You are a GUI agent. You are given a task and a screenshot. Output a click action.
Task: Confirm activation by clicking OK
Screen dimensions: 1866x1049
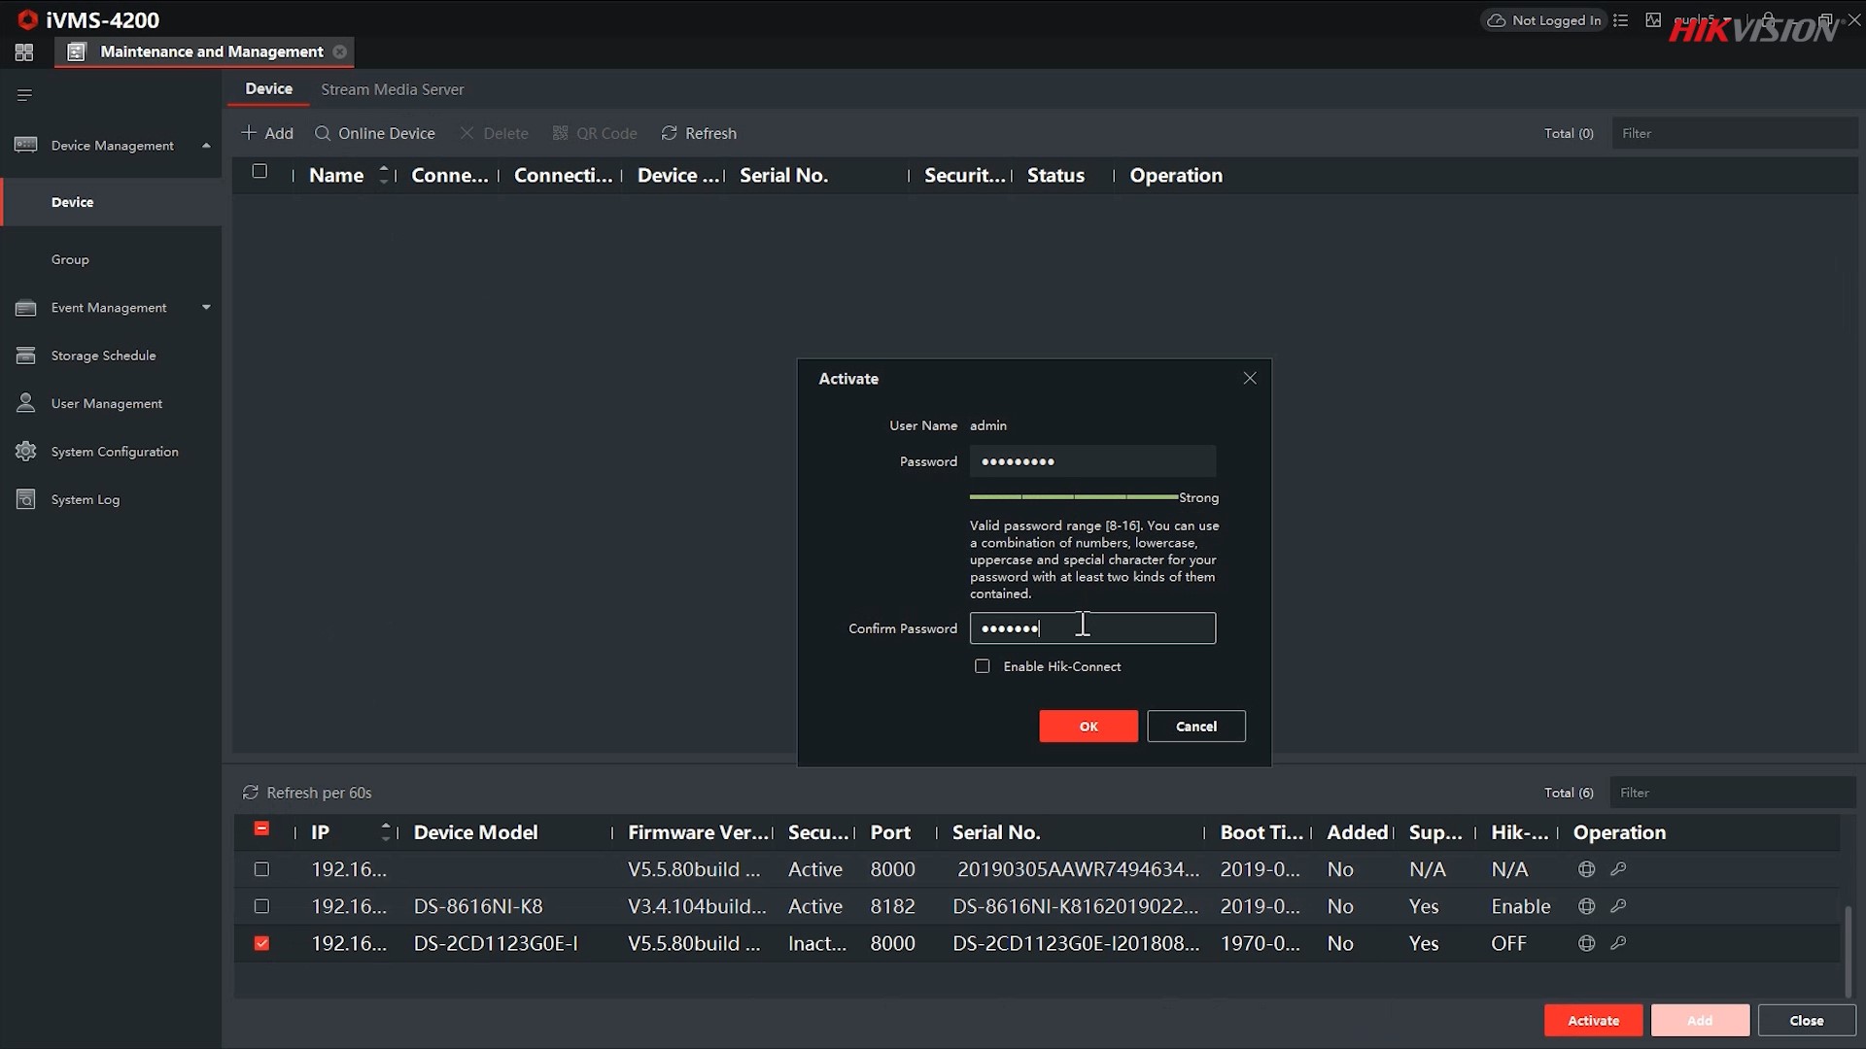click(1088, 726)
